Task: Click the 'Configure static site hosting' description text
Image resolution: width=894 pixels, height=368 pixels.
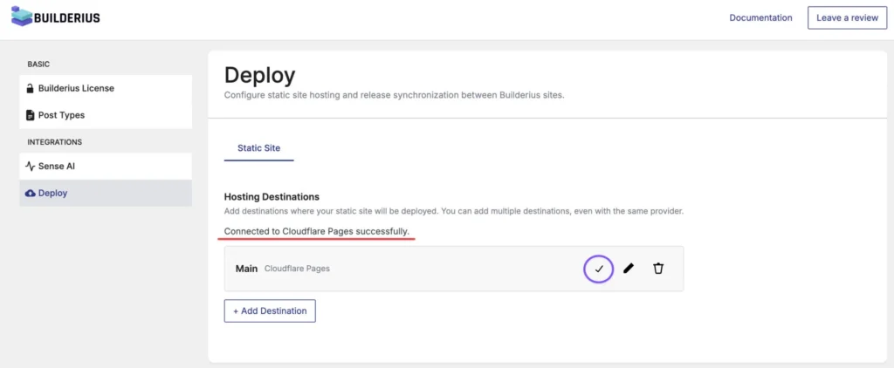Action: click(x=394, y=95)
